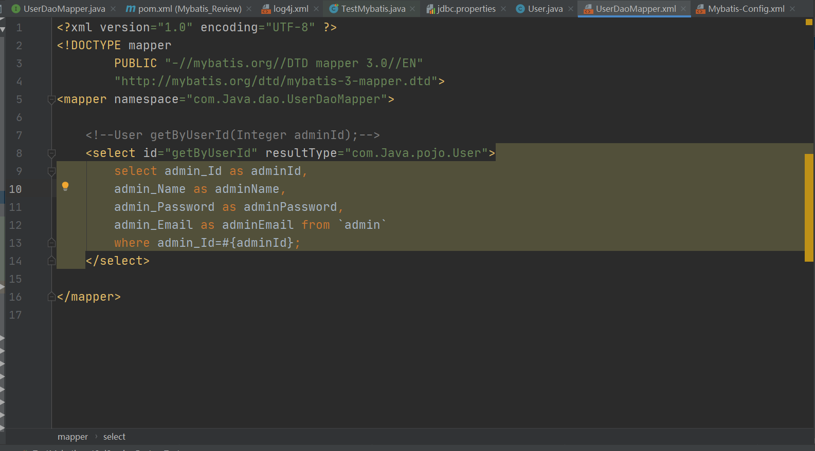This screenshot has width=815, height=451.
Task: Click 'adminEmail' alias on line 12
Action: tap(258, 225)
